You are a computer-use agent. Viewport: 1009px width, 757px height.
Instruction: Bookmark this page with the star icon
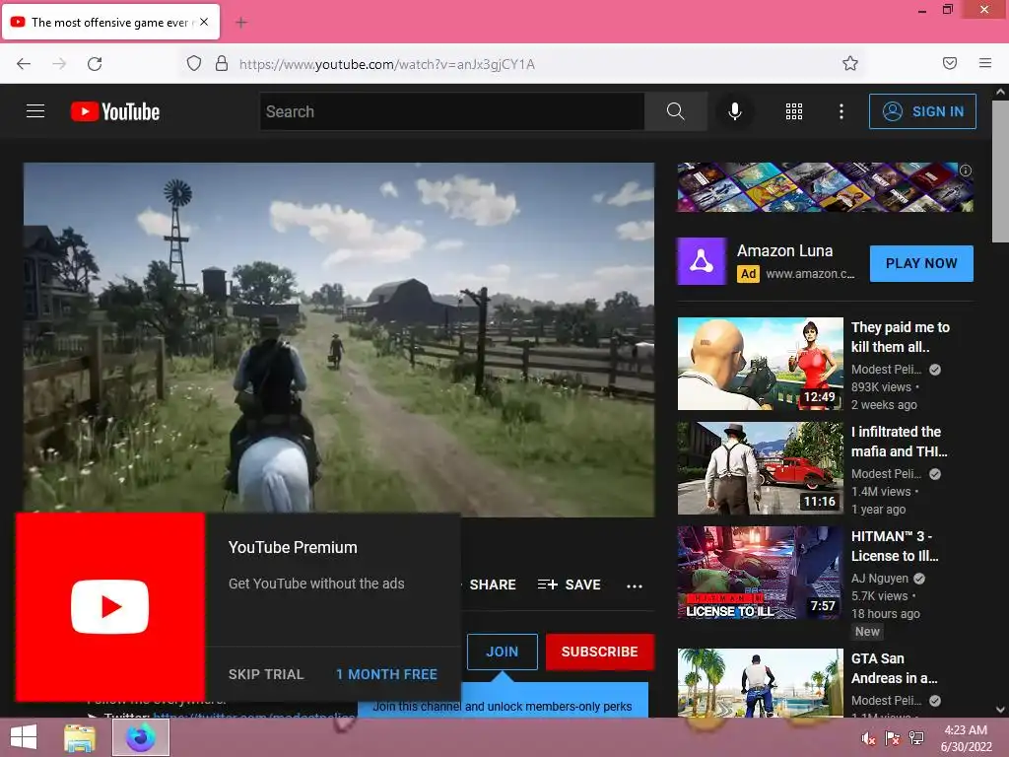pyautogui.click(x=850, y=64)
